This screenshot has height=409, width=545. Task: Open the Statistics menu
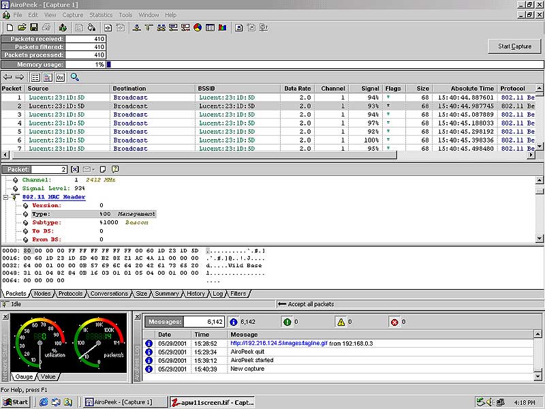[x=101, y=15]
